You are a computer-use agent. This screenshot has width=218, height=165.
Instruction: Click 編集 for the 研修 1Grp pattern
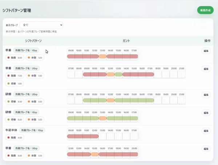(x=206, y=113)
